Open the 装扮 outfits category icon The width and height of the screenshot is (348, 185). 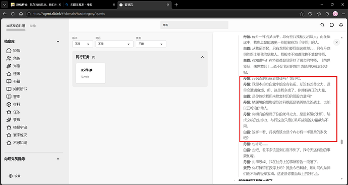pos(9,120)
